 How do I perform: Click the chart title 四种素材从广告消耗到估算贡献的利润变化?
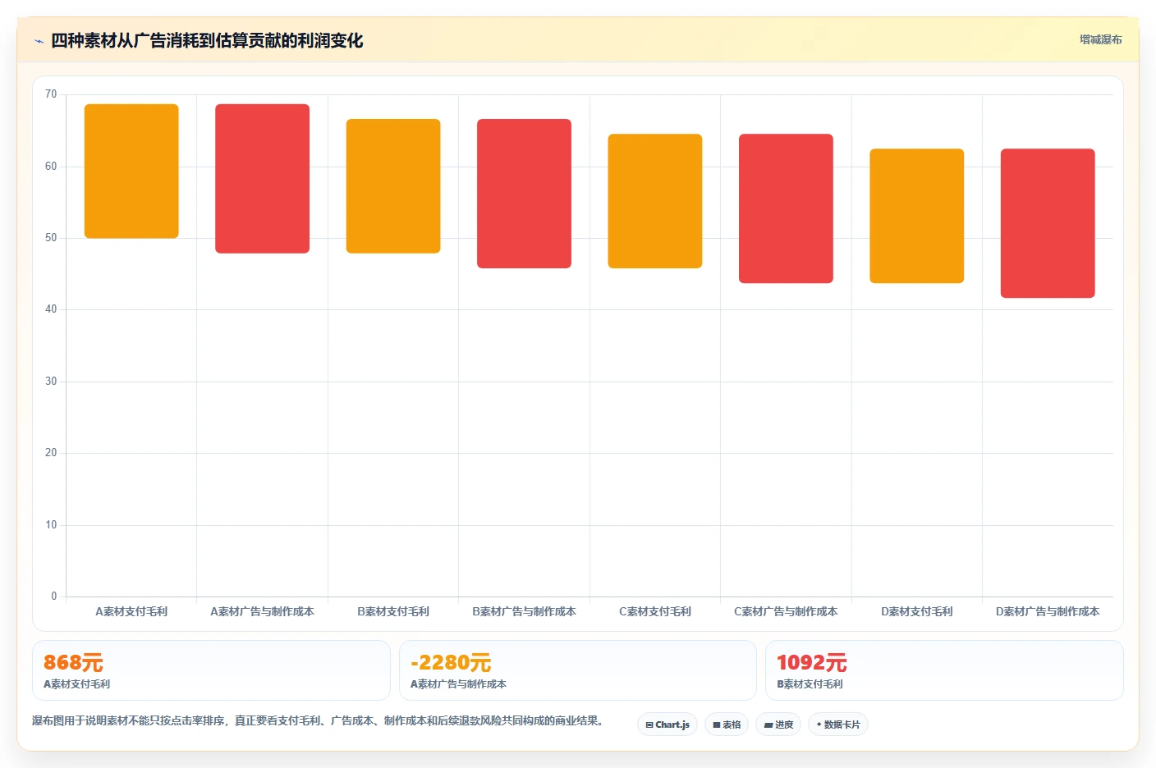click(x=207, y=40)
